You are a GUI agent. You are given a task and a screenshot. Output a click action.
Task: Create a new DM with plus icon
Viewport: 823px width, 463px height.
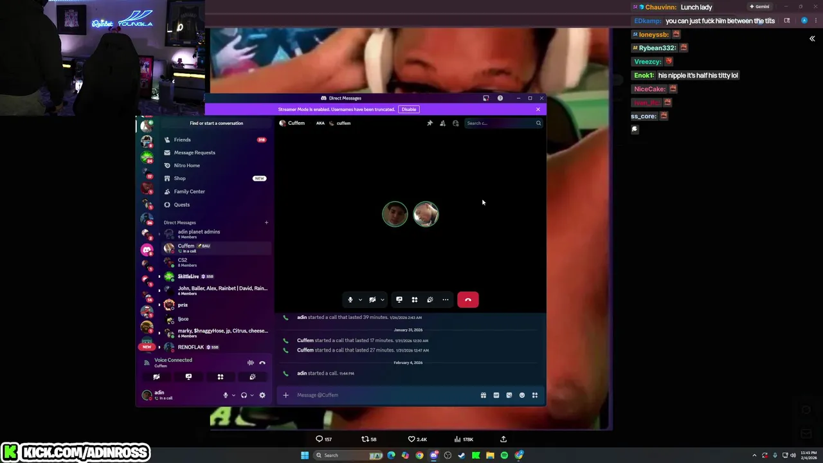266,222
